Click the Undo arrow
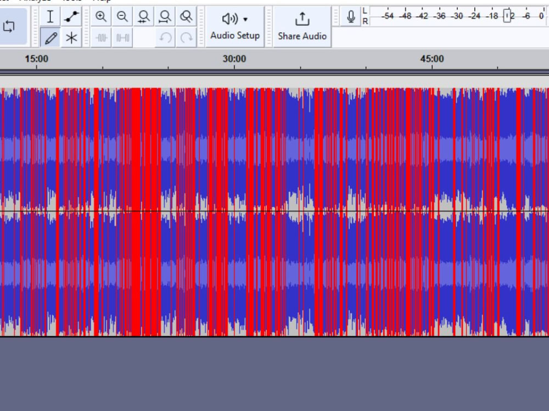The image size is (549, 411). (165, 37)
